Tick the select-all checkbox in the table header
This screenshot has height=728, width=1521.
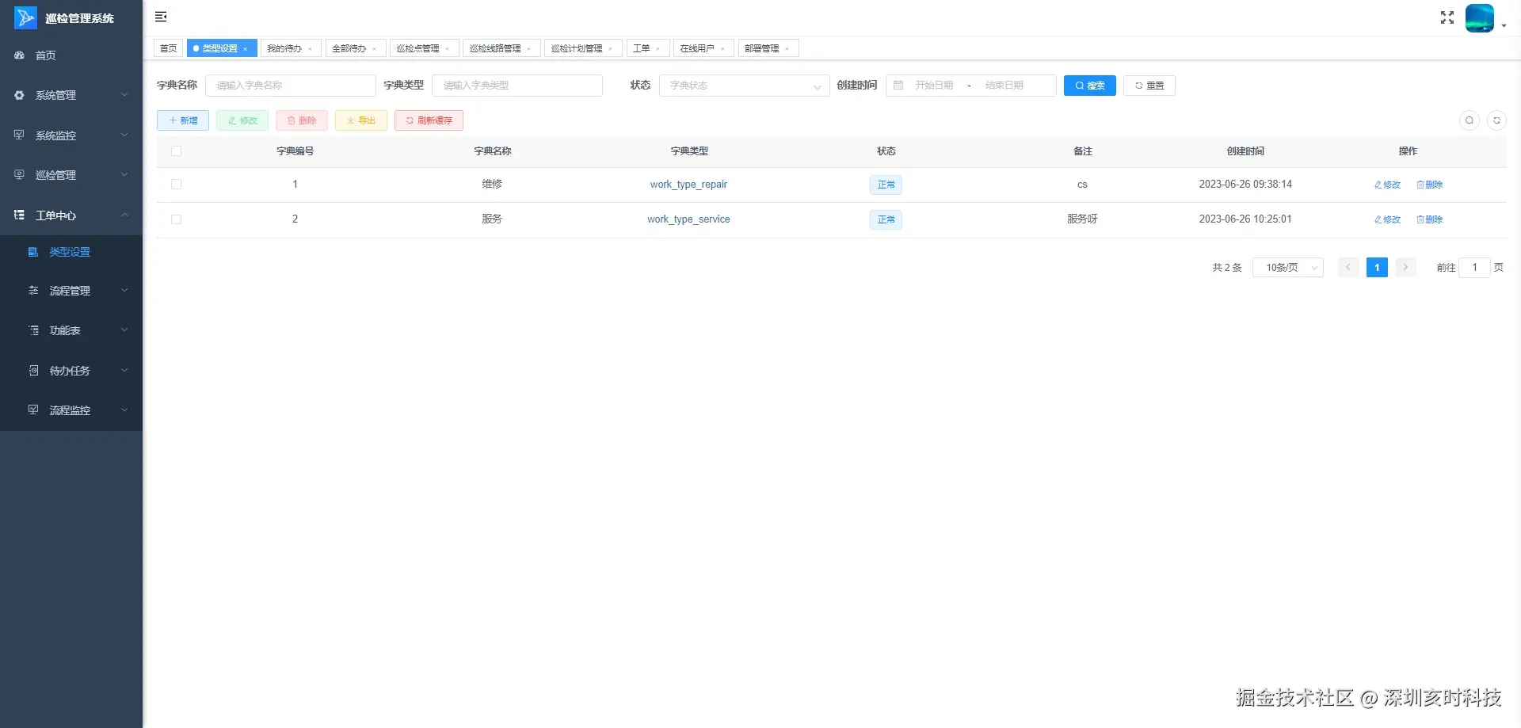[x=176, y=151]
